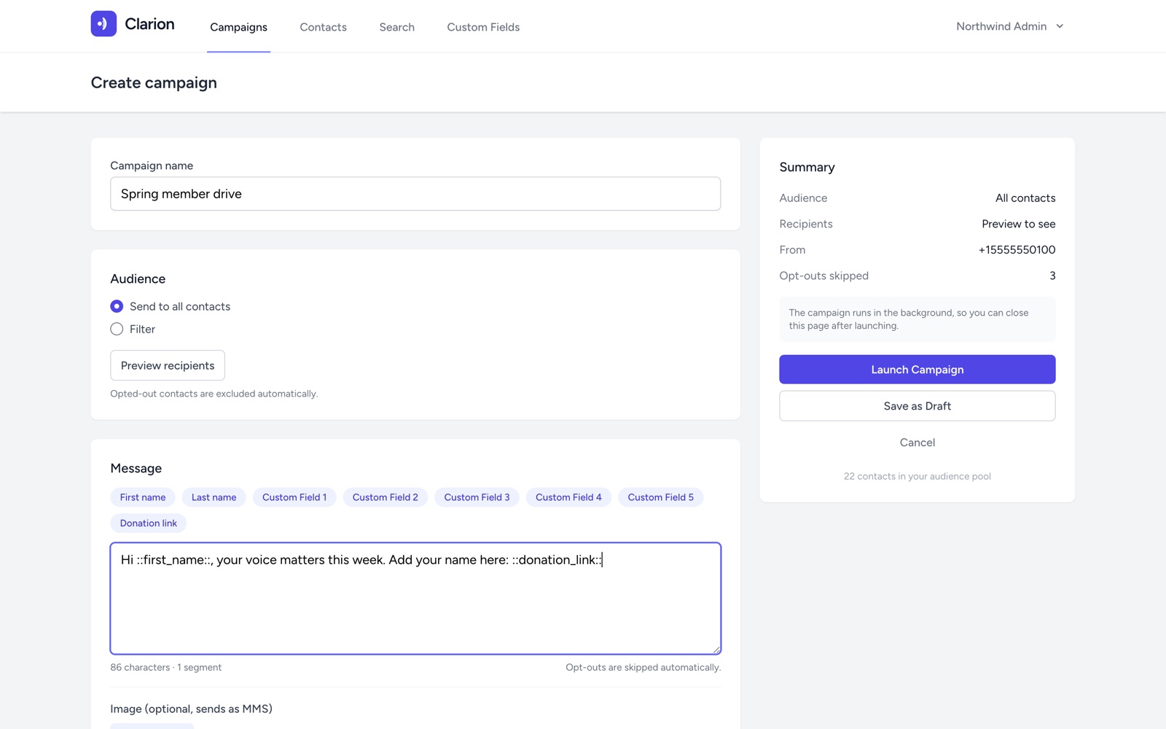The image size is (1166, 729).
Task: Click the 'Image (optional, sends as MMS)' label
Action: [x=191, y=709]
